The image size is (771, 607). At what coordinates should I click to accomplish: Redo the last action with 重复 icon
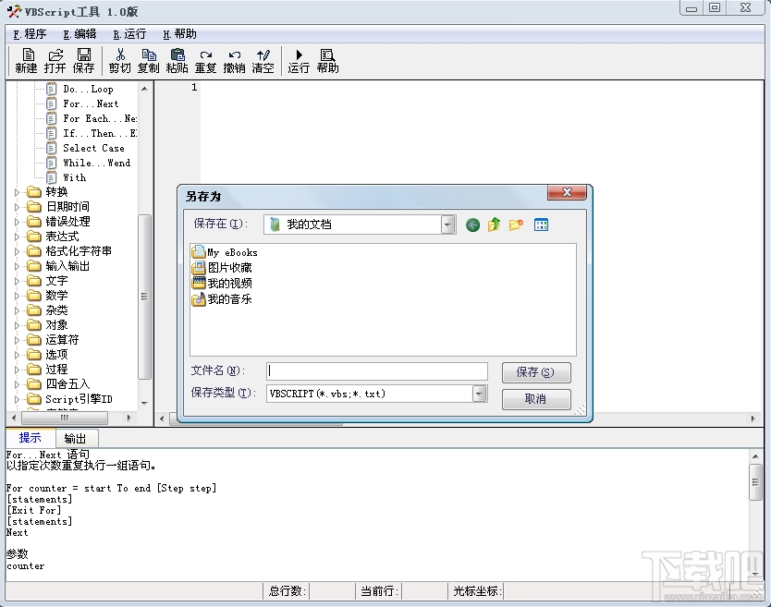pyautogui.click(x=205, y=60)
